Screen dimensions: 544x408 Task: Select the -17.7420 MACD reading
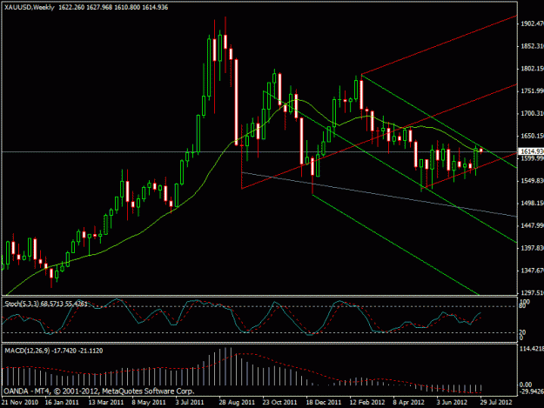pyautogui.click(x=64, y=351)
